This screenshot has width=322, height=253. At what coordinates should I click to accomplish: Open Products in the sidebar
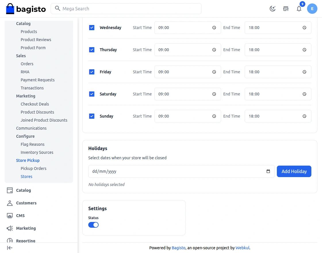29,32
